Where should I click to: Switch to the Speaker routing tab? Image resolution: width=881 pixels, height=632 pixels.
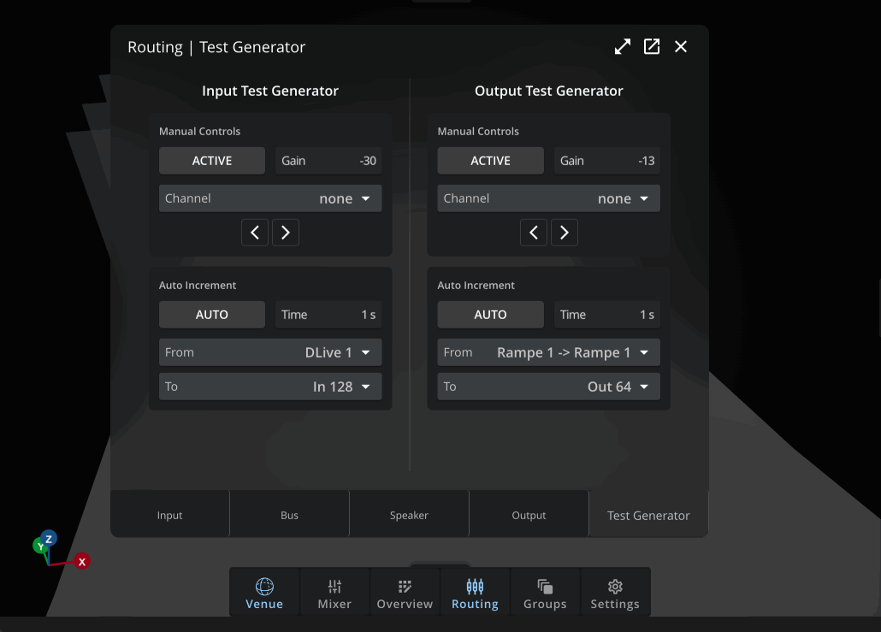click(409, 515)
